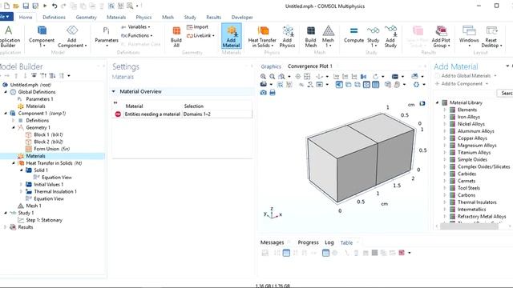This screenshot has height=288, width=513.
Task: Open the Graphics tab
Action: [271, 66]
